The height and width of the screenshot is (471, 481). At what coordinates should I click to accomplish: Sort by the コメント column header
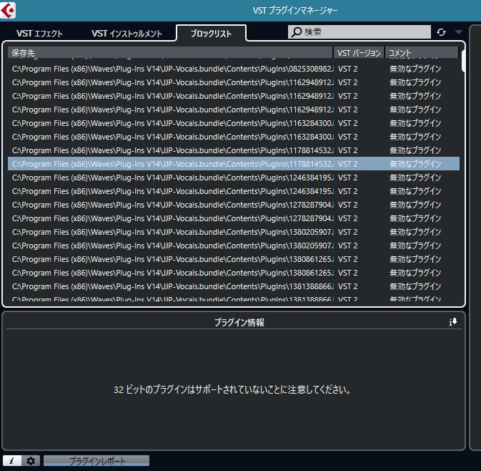click(422, 52)
